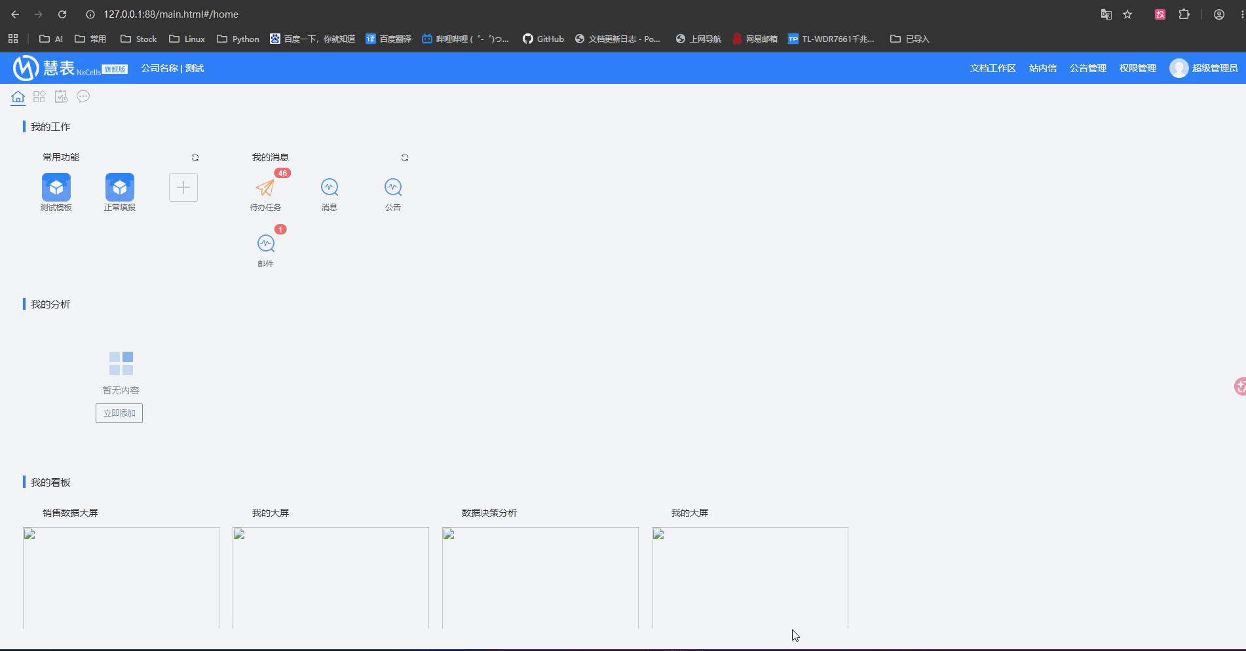Open the 文档更新日志 bookmark

click(x=618, y=39)
